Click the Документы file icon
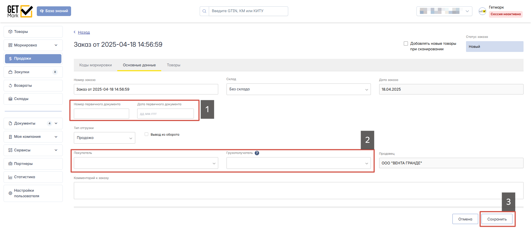 click(x=10, y=123)
